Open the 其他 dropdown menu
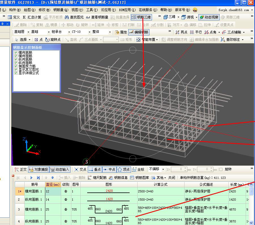This screenshot has width=255, height=225. coord(158,178)
